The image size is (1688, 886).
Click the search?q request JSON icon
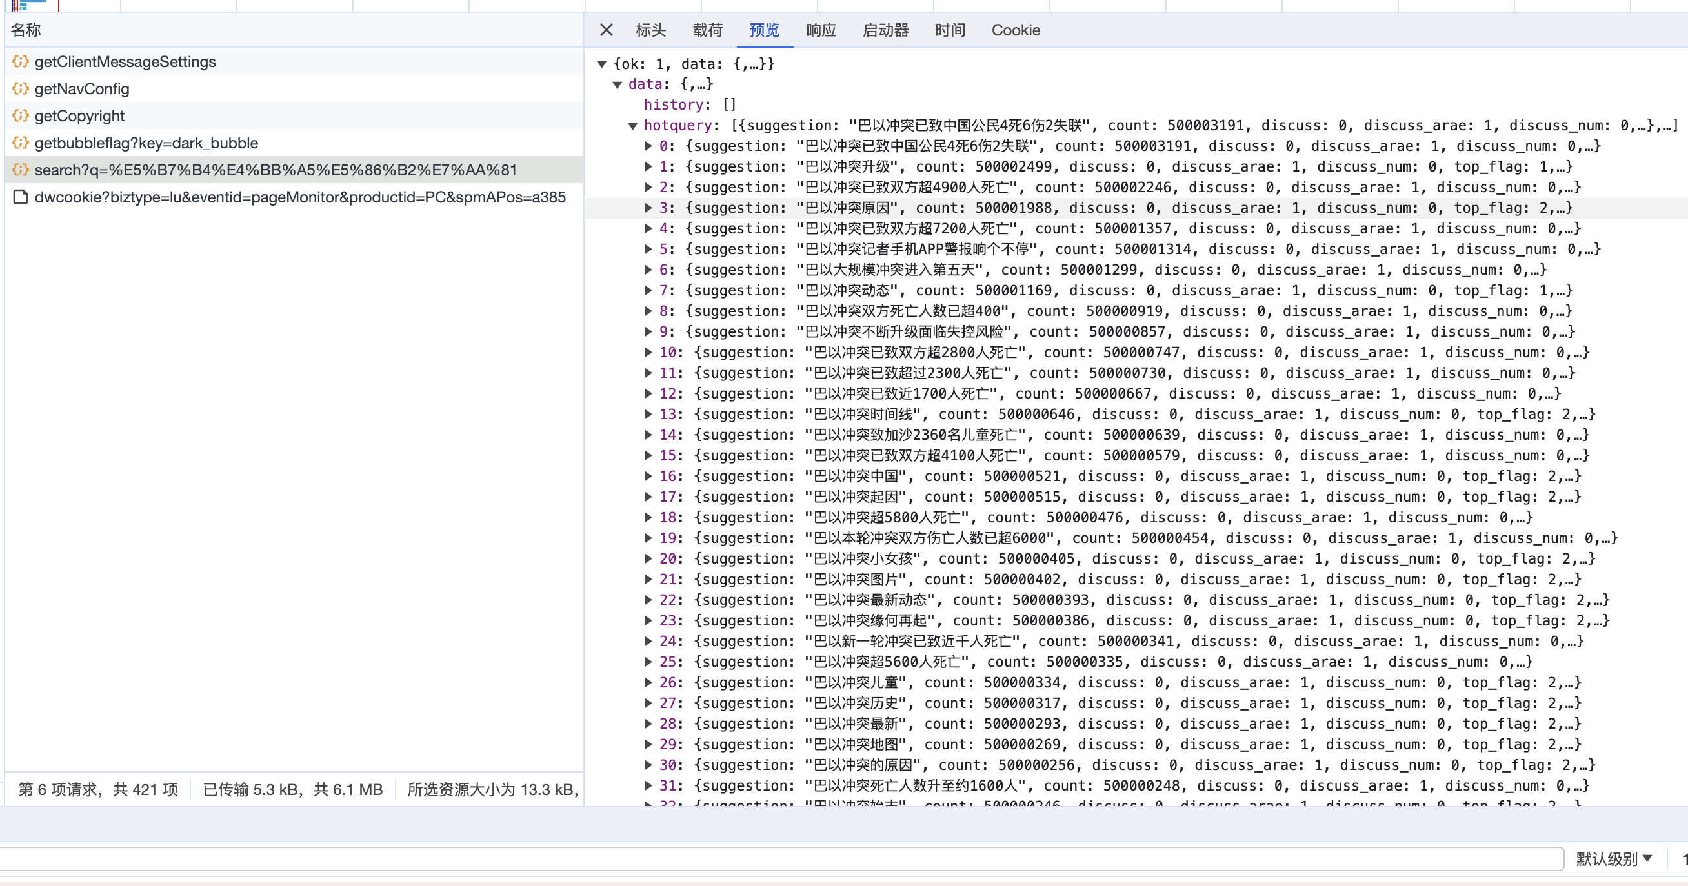(x=20, y=170)
